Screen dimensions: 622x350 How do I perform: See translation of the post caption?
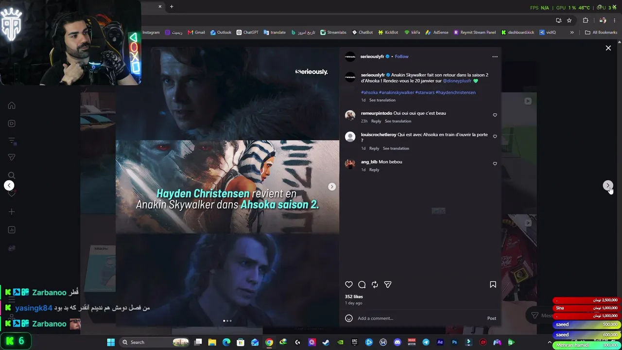click(382, 100)
